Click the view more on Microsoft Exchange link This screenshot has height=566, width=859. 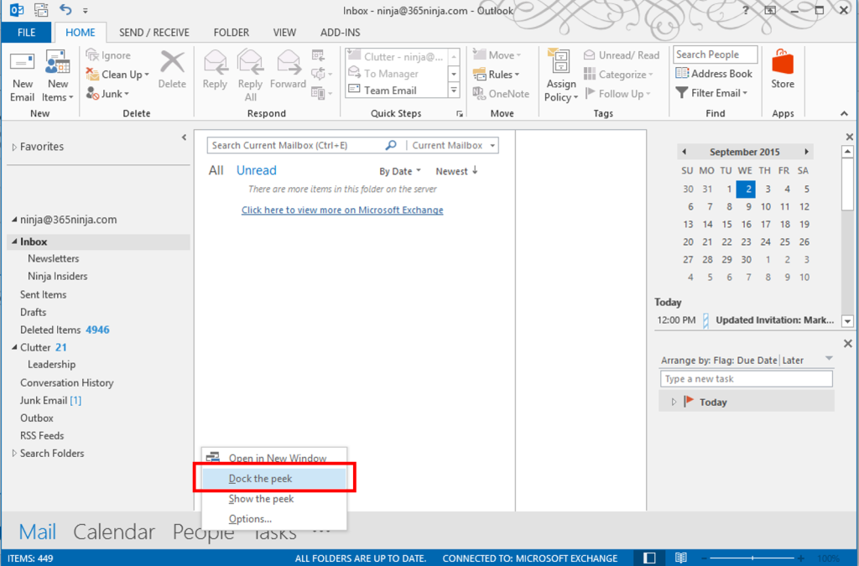(x=342, y=210)
